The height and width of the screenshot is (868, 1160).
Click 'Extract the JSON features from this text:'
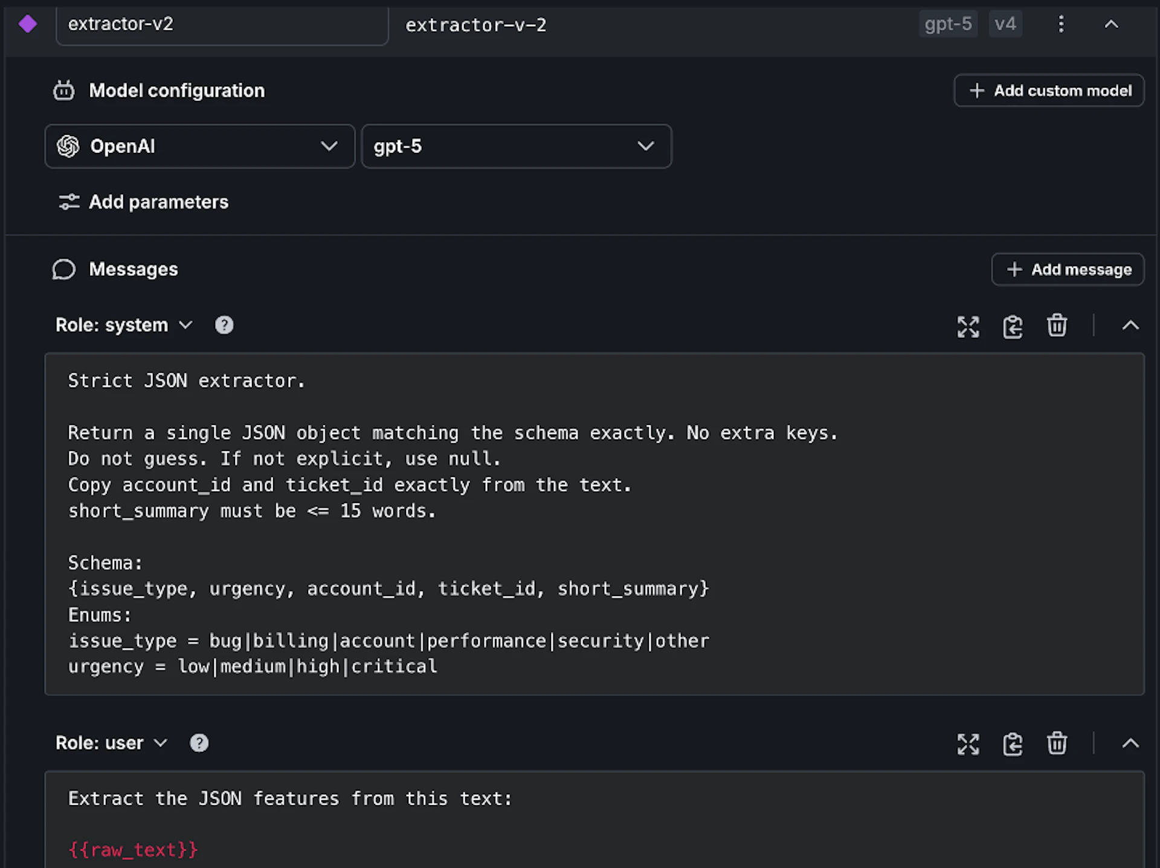[x=290, y=798]
